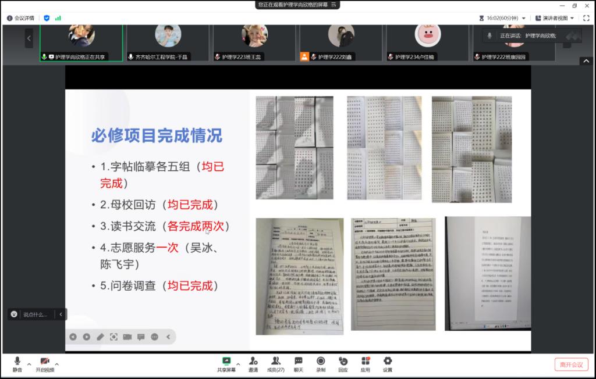Click the network signal strength icon
This screenshot has width=596, height=379.
(58, 18)
